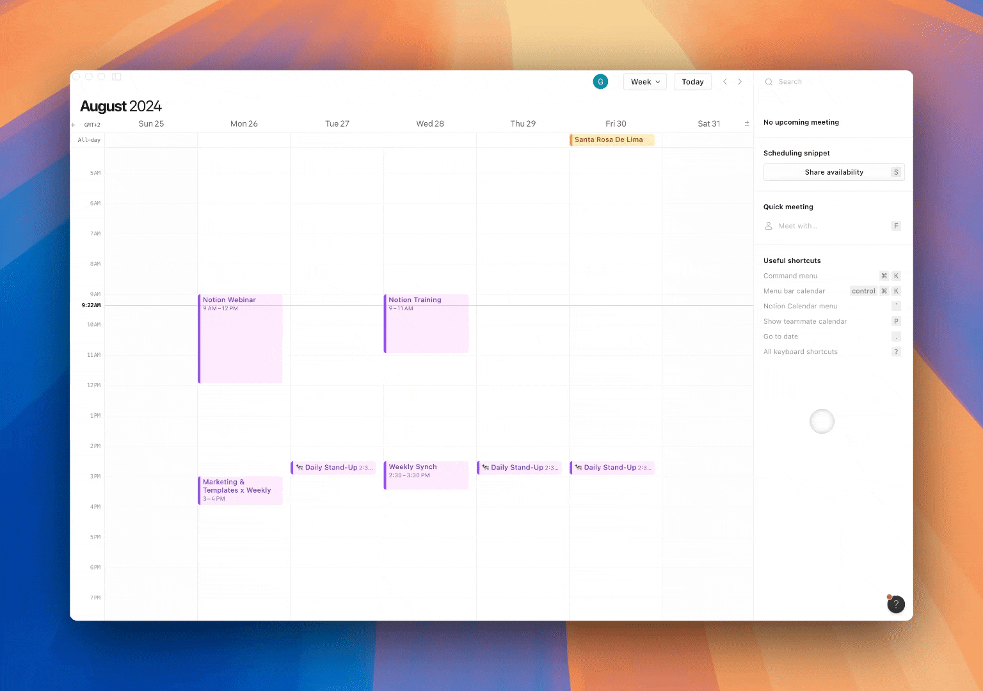
Task: Select the Sat 31 day header
Action: (708, 123)
